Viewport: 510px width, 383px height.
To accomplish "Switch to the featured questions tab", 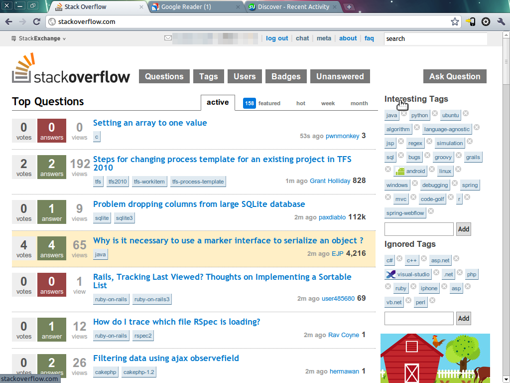I will [262, 103].
